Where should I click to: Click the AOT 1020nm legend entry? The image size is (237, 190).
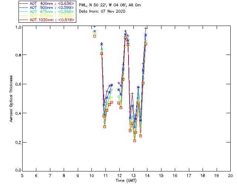[x=47, y=20]
